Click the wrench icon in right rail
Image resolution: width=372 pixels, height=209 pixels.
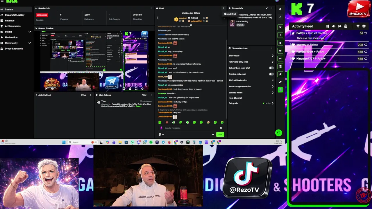pos(280,74)
